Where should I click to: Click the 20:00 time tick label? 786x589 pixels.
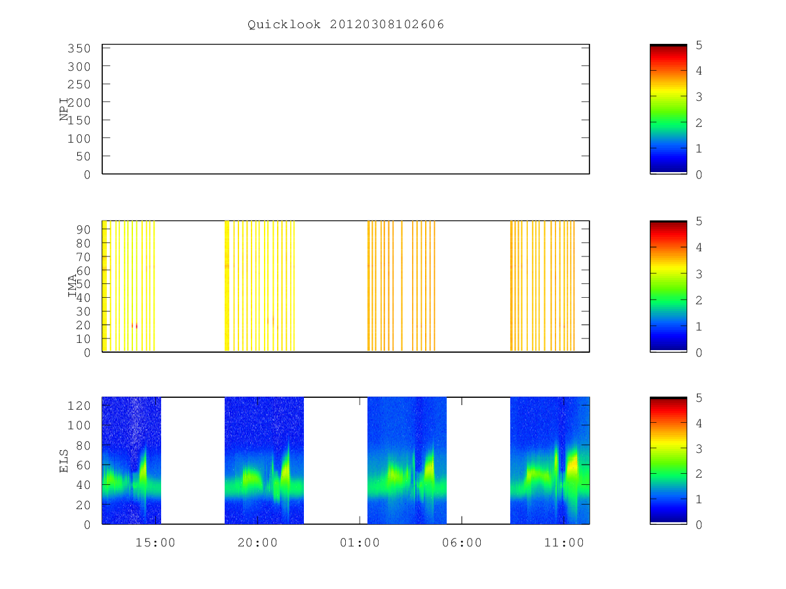pos(257,543)
